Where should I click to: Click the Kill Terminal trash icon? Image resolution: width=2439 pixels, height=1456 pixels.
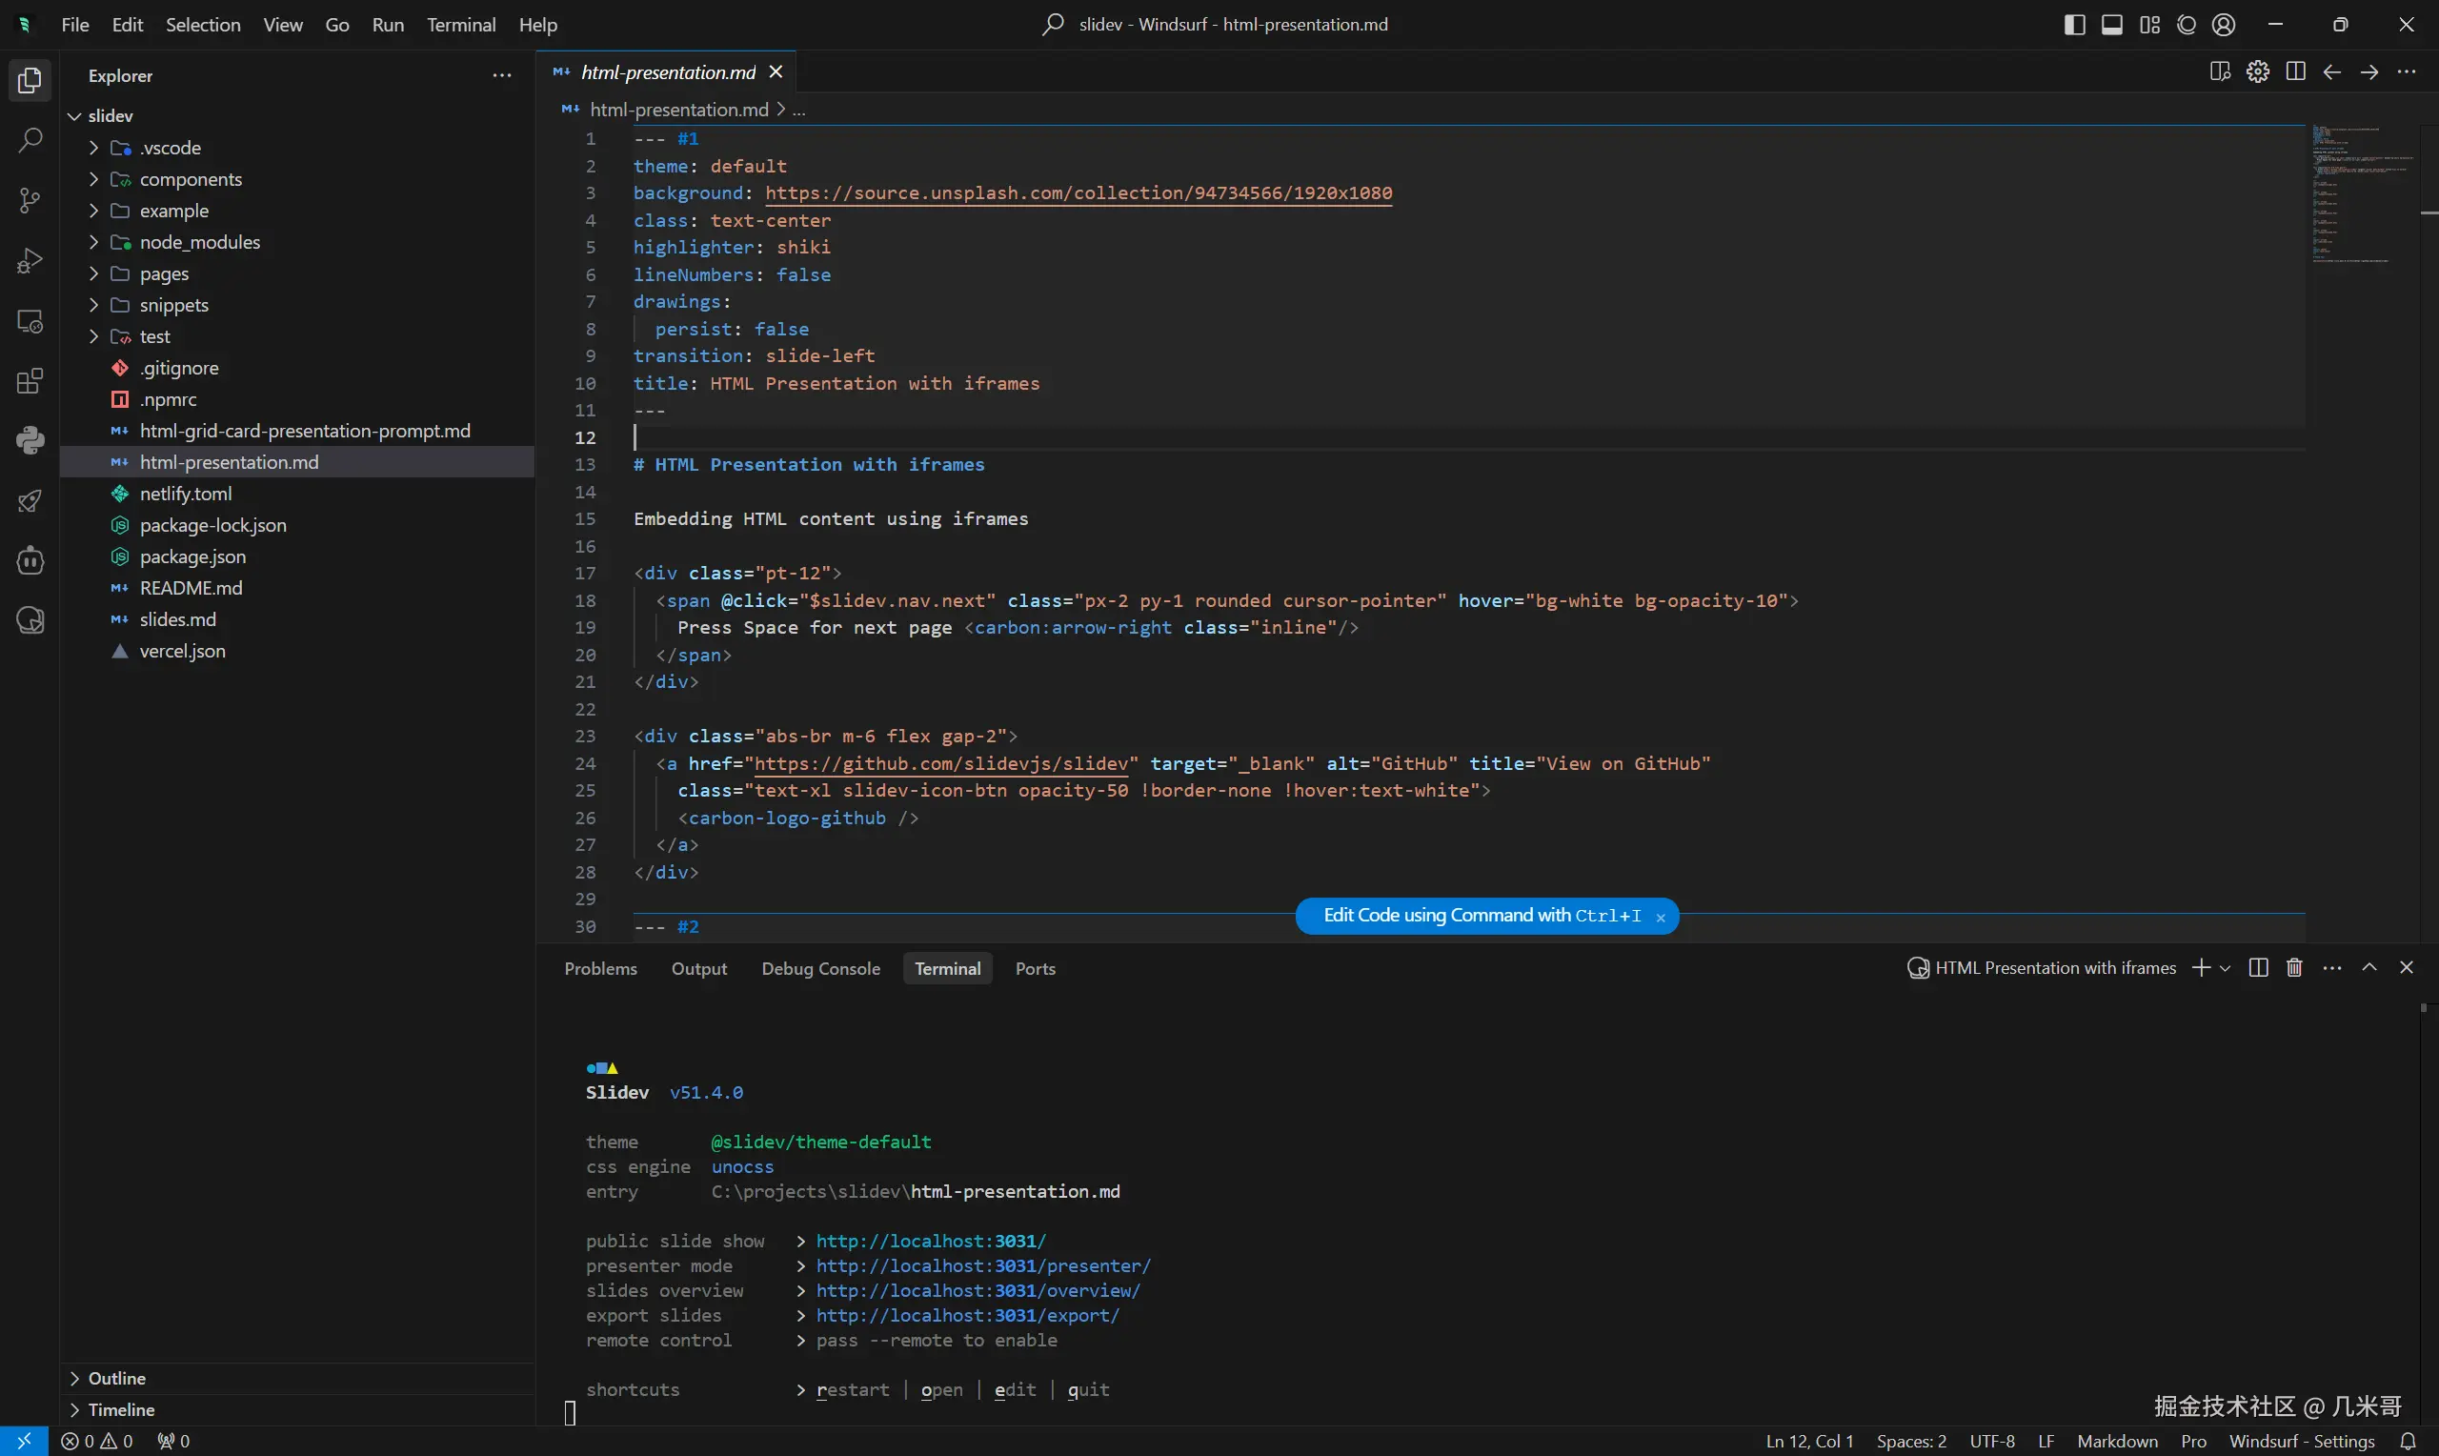click(2294, 968)
